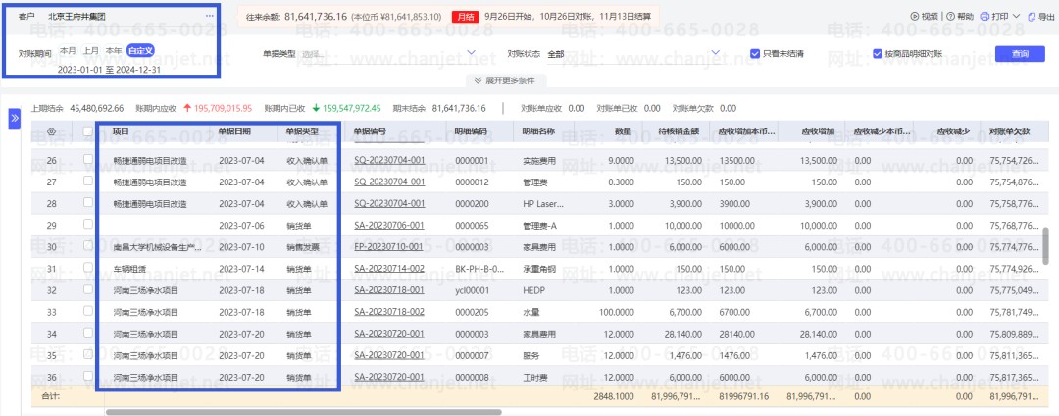Viewport: 1059px width, 416px height.
Task: Click the 28,140.00 pending amount in row 34
Action: 685,334
